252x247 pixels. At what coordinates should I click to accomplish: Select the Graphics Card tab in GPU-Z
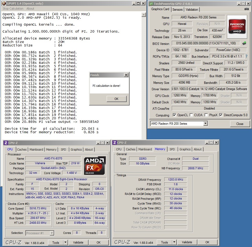click(x=160, y=9)
